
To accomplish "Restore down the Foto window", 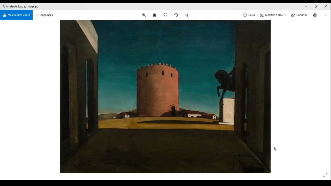I will [x=316, y=6].
